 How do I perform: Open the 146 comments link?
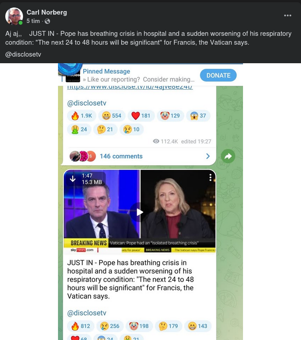[121, 156]
